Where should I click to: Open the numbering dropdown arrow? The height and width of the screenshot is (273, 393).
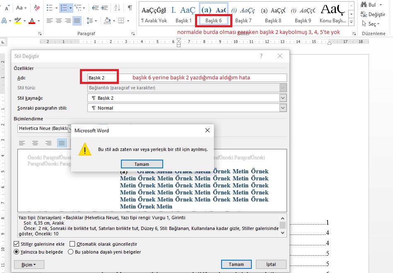coord(70,8)
